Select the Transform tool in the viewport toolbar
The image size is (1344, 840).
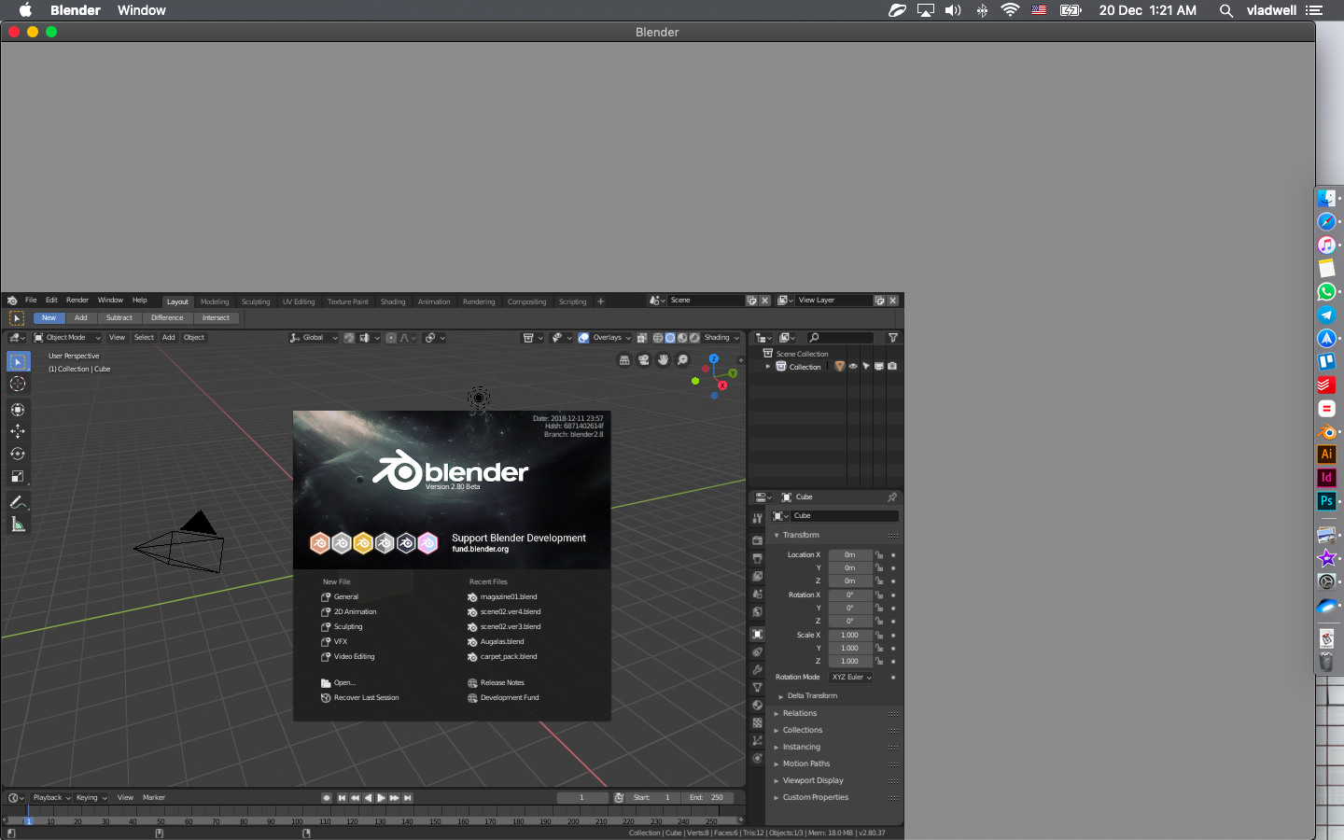18,410
